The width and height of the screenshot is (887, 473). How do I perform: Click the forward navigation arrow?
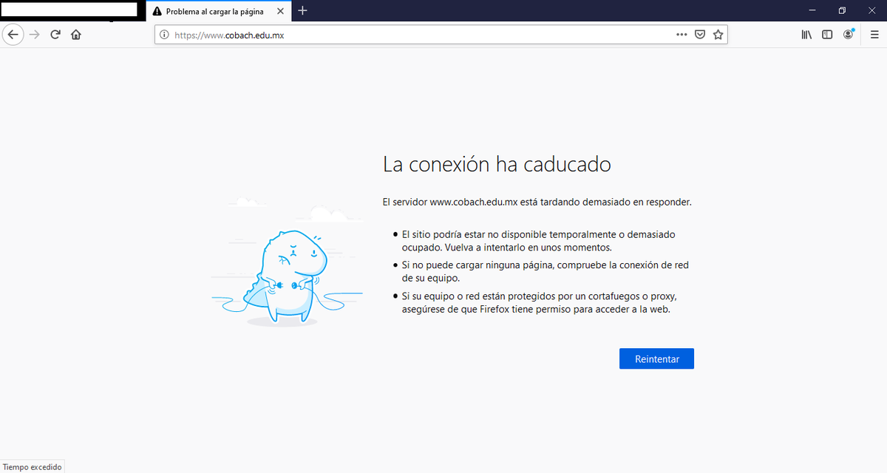pyautogui.click(x=34, y=35)
